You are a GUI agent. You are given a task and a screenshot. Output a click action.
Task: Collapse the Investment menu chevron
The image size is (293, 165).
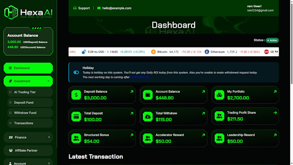pos(49,81)
